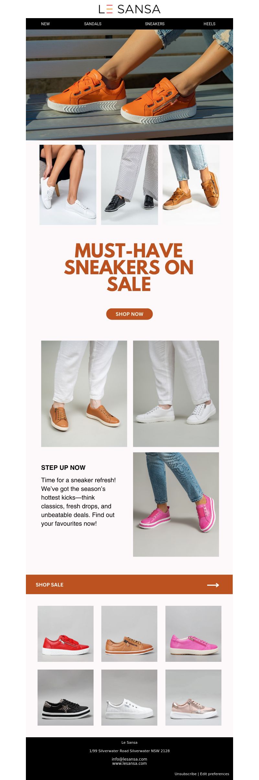
Task: Open the tan sneakers with white pants photo
Action: tap(84, 394)
